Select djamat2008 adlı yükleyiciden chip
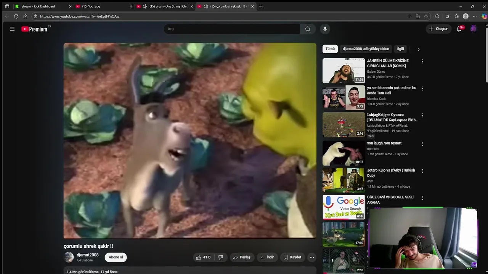Screen dimensions: 488x274 point(366,49)
